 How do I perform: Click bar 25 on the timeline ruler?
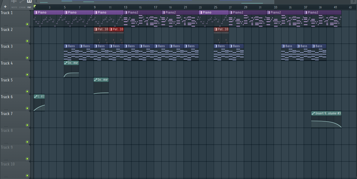click(216, 7)
